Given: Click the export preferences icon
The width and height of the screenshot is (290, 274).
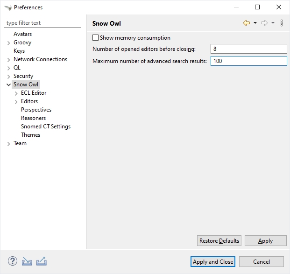Looking at the screenshot, I should click(41, 261).
